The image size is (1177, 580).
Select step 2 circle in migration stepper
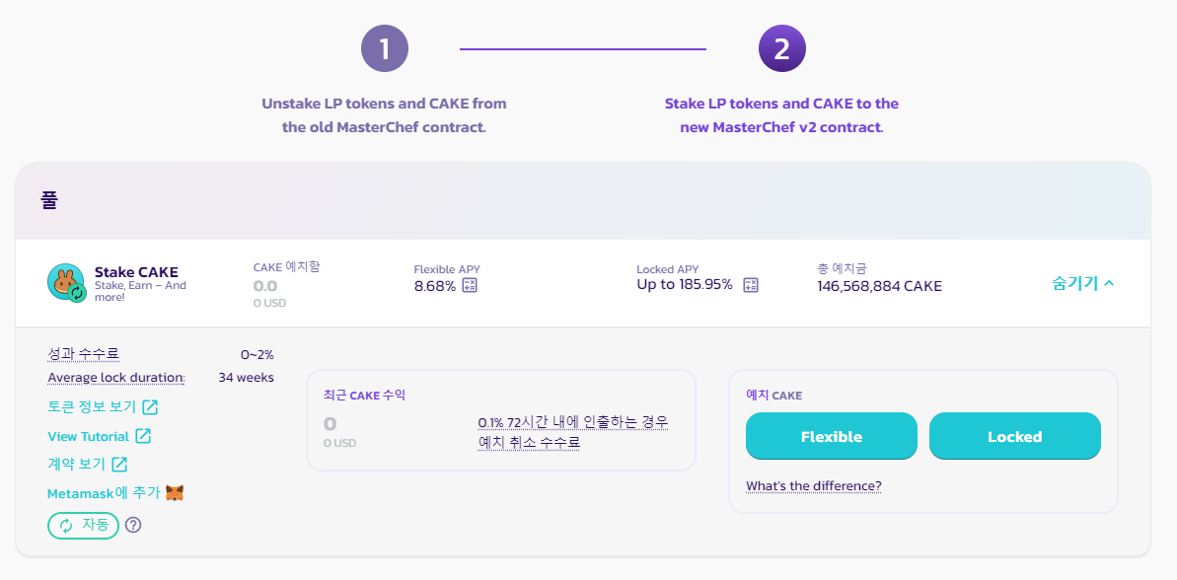pos(782,48)
